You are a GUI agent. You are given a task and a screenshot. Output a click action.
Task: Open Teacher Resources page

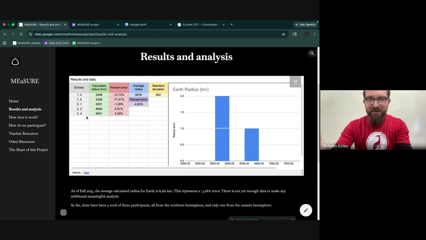23,133
